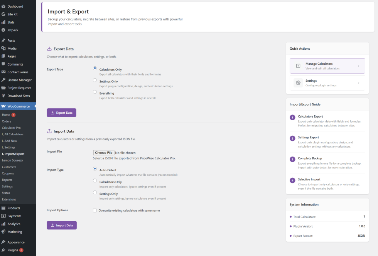This screenshot has height=256, width=378.
Task: Click the Dashboard icon in sidebar
Action: point(3,7)
